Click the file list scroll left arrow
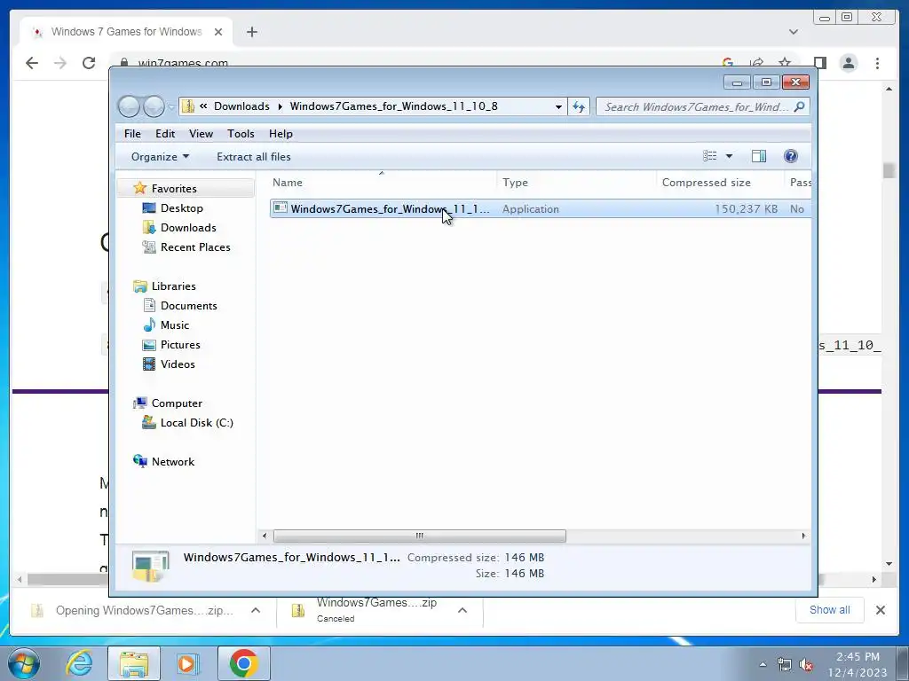 (x=265, y=536)
